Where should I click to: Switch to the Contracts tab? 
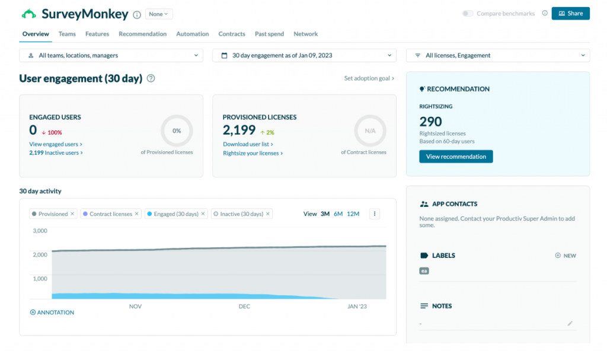coord(232,34)
